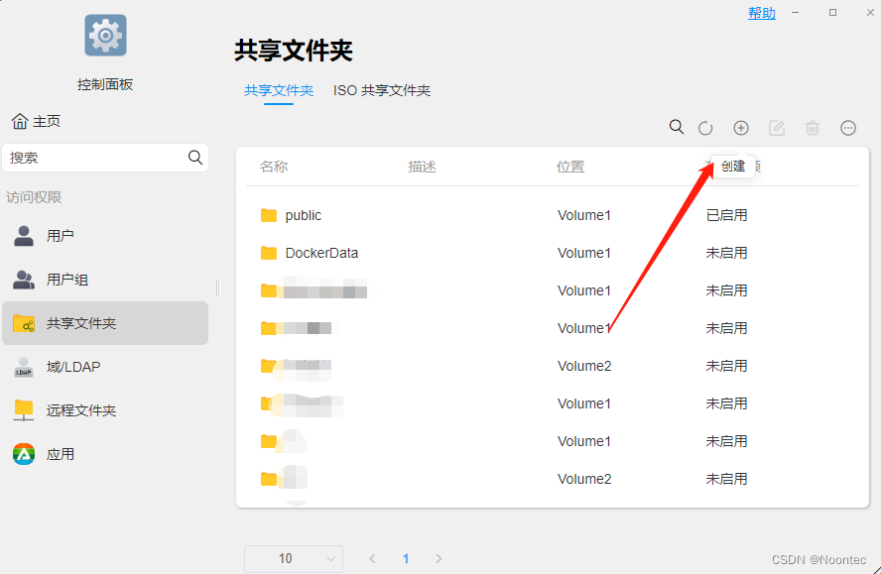
Task: Click the delete trash icon
Action: click(813, 128)
